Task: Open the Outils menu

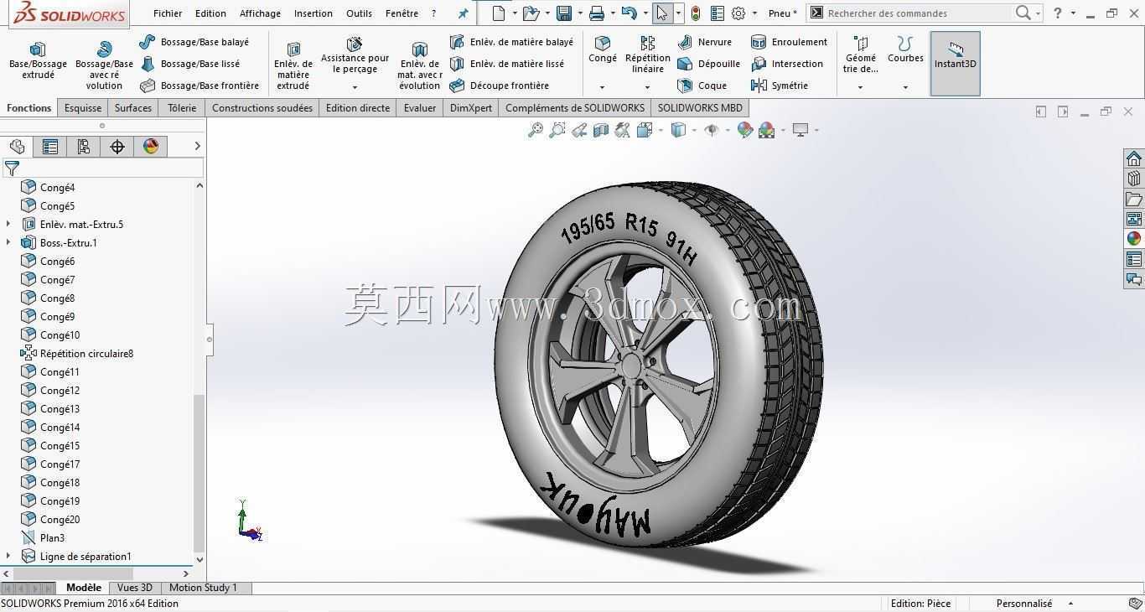Action: [359, 13]
